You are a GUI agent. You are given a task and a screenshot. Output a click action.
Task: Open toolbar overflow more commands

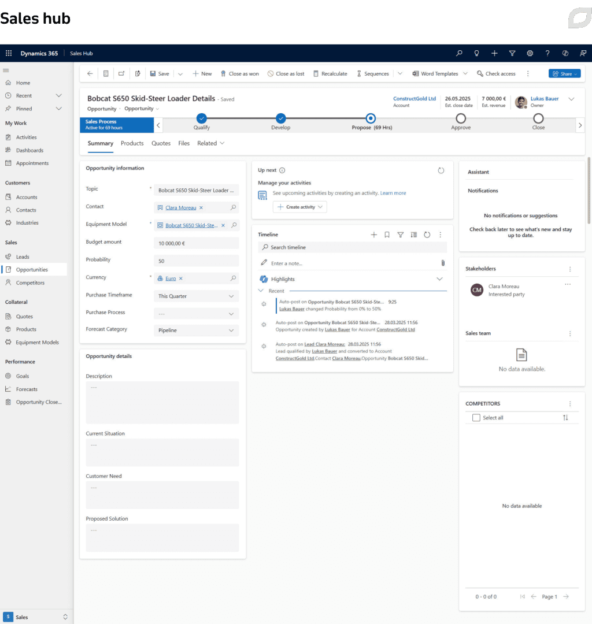[x=528, y=73]
